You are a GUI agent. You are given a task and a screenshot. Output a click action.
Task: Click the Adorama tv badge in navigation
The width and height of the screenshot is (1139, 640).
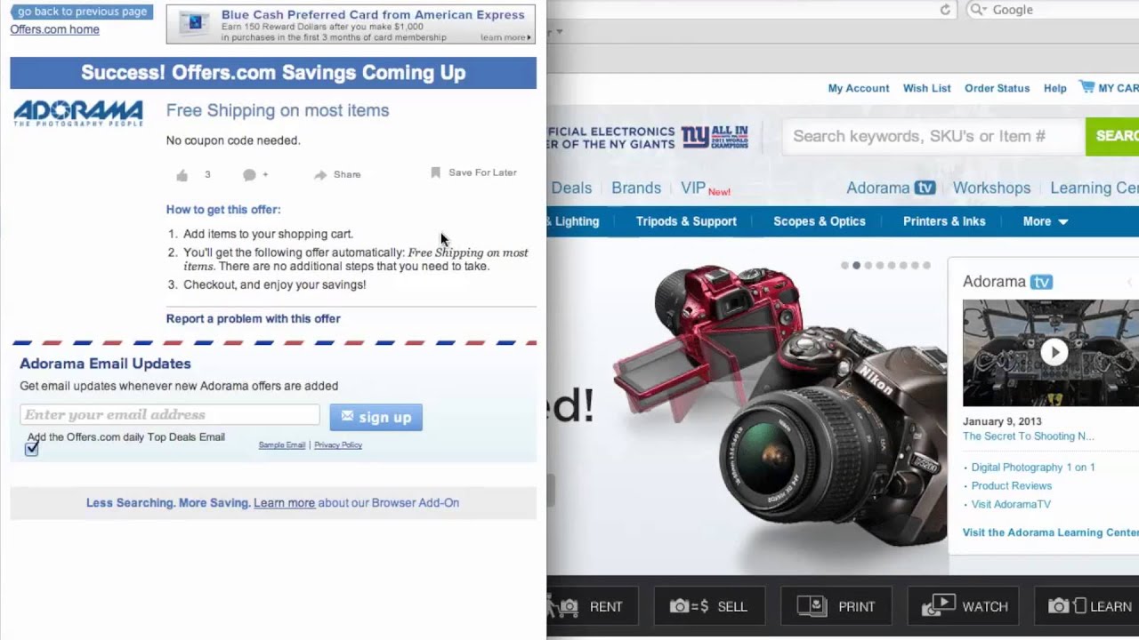pyautogui.click(x=925, y=188)
